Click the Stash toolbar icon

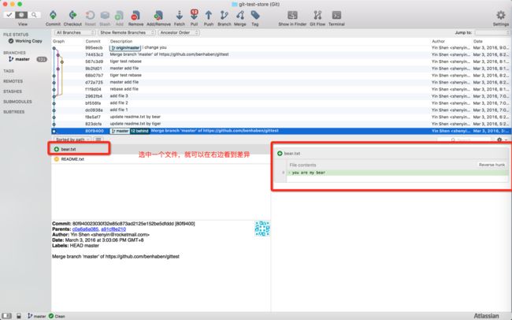[105, 15]
